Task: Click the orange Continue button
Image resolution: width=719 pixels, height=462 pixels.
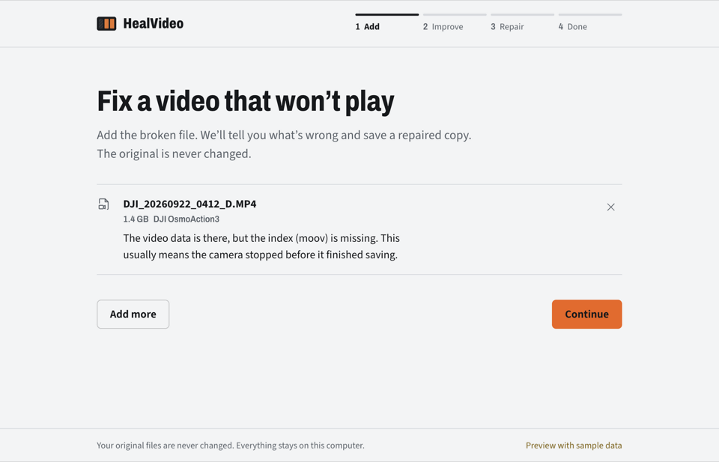Action: (586, 314)
